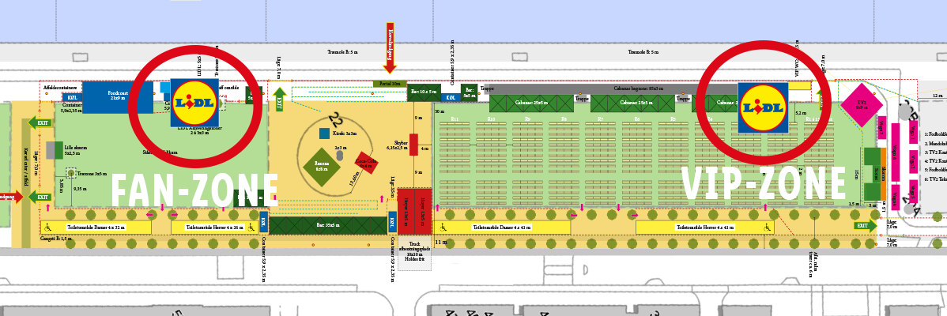The width and height of the screenshot is (947, 316).
Task: Click the Trezone 3x3 m tree symbol
Action: [x=71, y=174]
